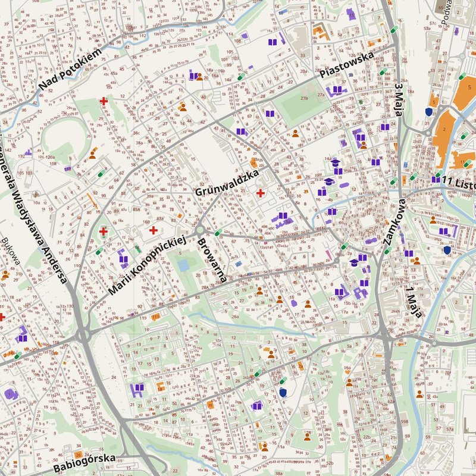Select the Grunwaldzka street label

click(227, 183)
